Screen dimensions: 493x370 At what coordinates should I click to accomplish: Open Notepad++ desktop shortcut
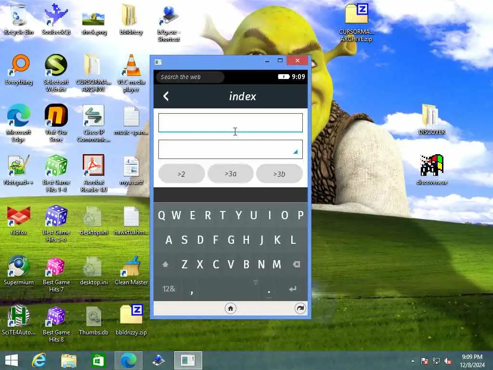click(19, 169)
